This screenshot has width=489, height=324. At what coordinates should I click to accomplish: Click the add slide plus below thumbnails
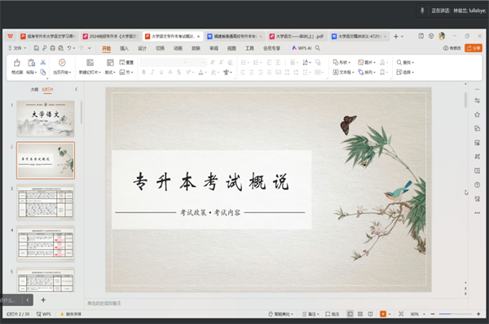(x=43, y=300)
